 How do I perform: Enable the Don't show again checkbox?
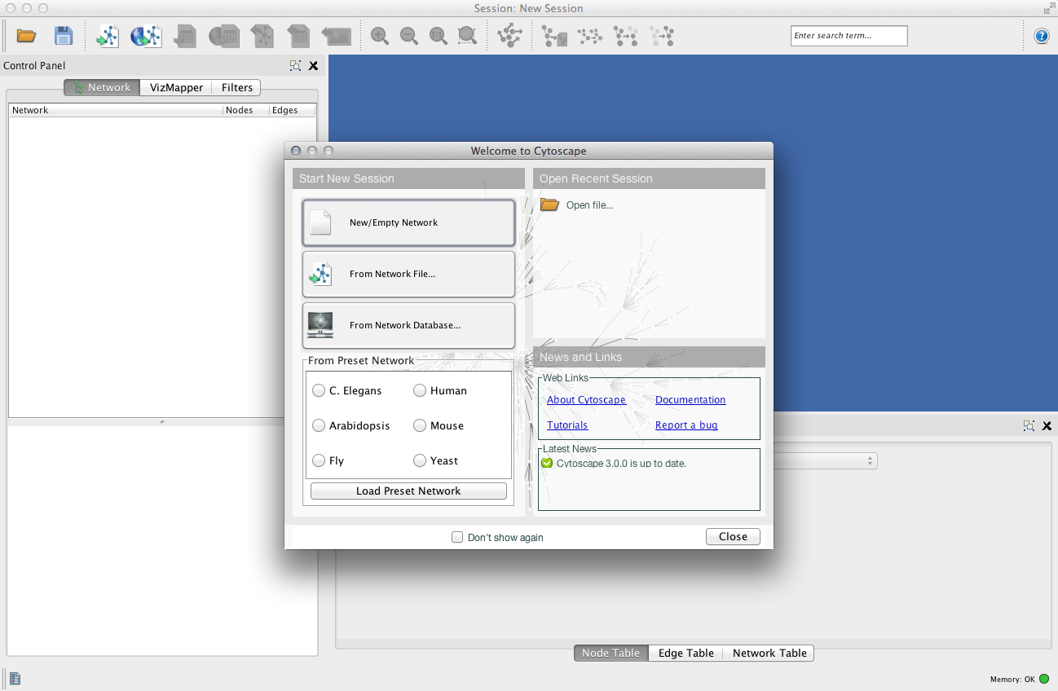pyautogui.click(x=458, y=538)
